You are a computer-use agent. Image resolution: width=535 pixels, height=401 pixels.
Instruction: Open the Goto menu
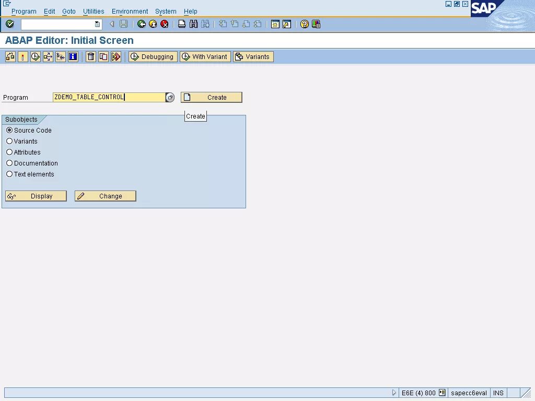point(69,11)
